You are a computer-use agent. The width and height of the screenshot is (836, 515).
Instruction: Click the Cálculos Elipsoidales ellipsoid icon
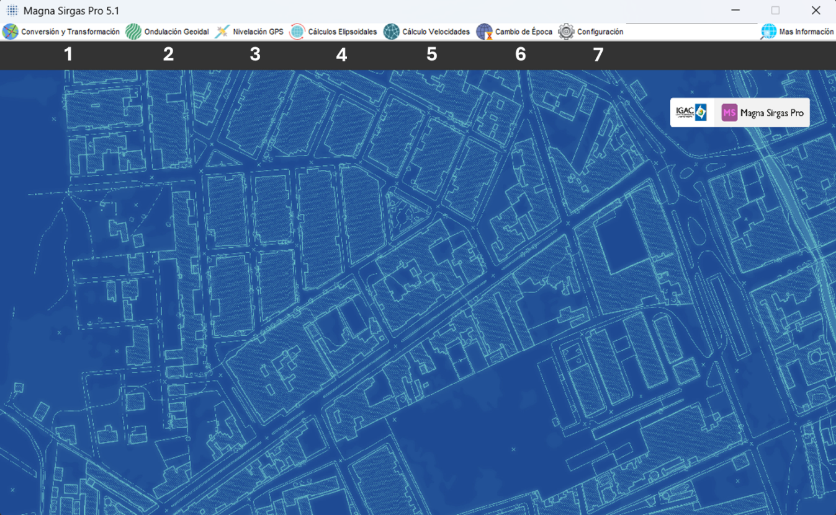(x=297, y=32)
